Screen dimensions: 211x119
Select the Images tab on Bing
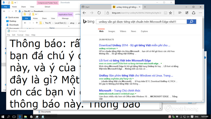112,31
